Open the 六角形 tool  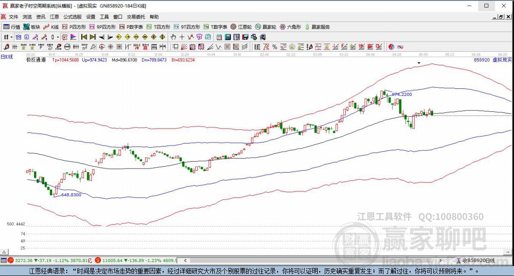[x=291, y=27]
